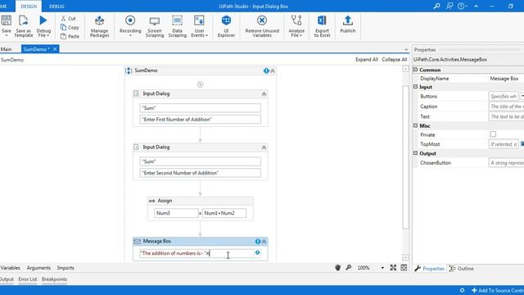Viewport: 524px width, 295px height.
Task: Click Export to Excel
Action: (x=322, y=26)
